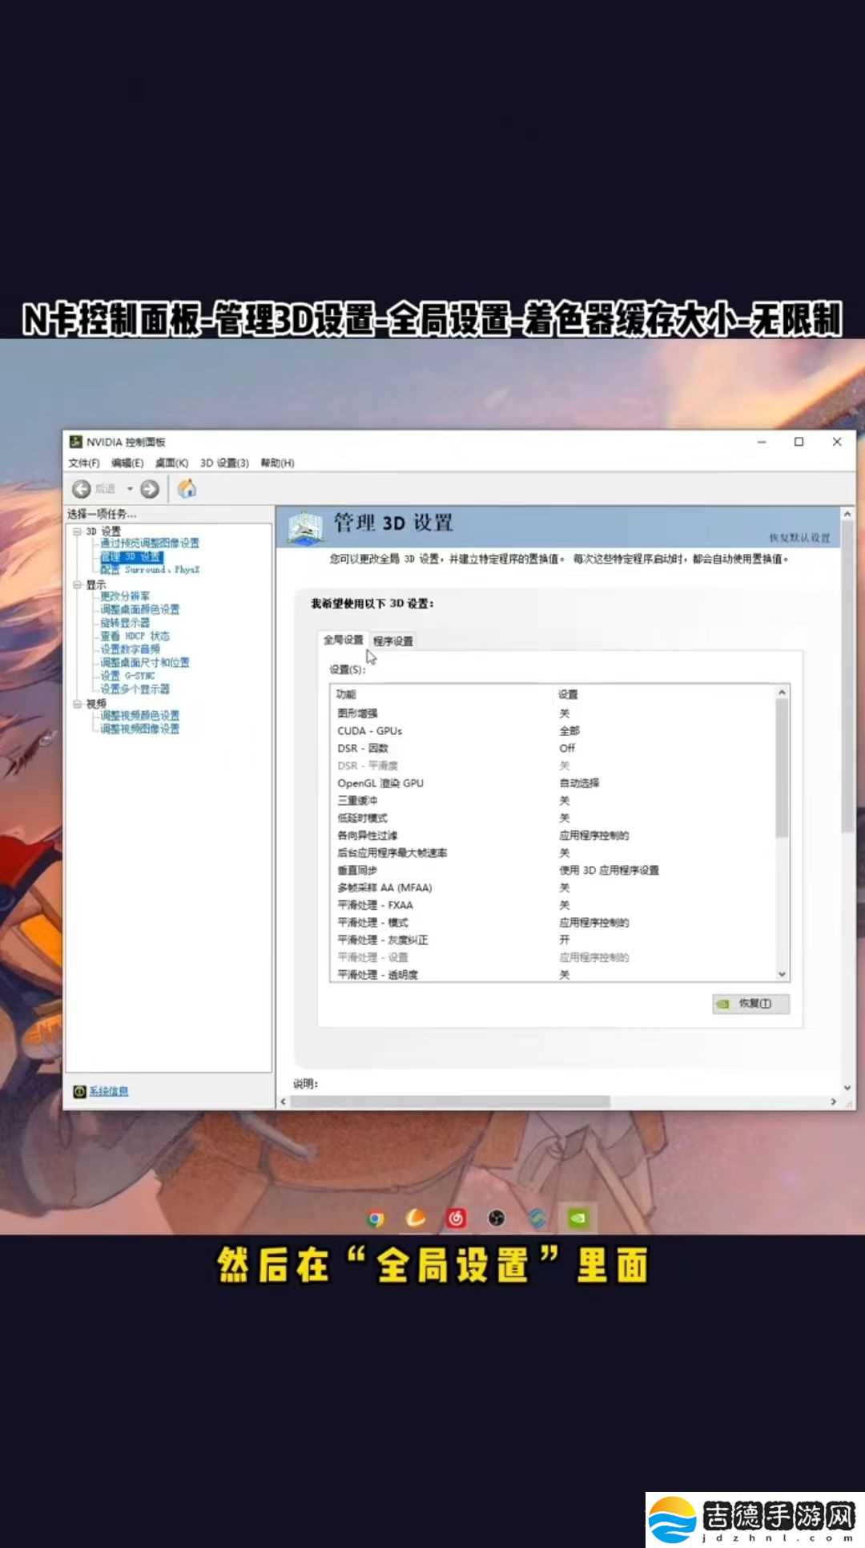Open 调整桌面颜色设置 in the task tree
Screen dimensions: 865x1548
coord(140,609)
